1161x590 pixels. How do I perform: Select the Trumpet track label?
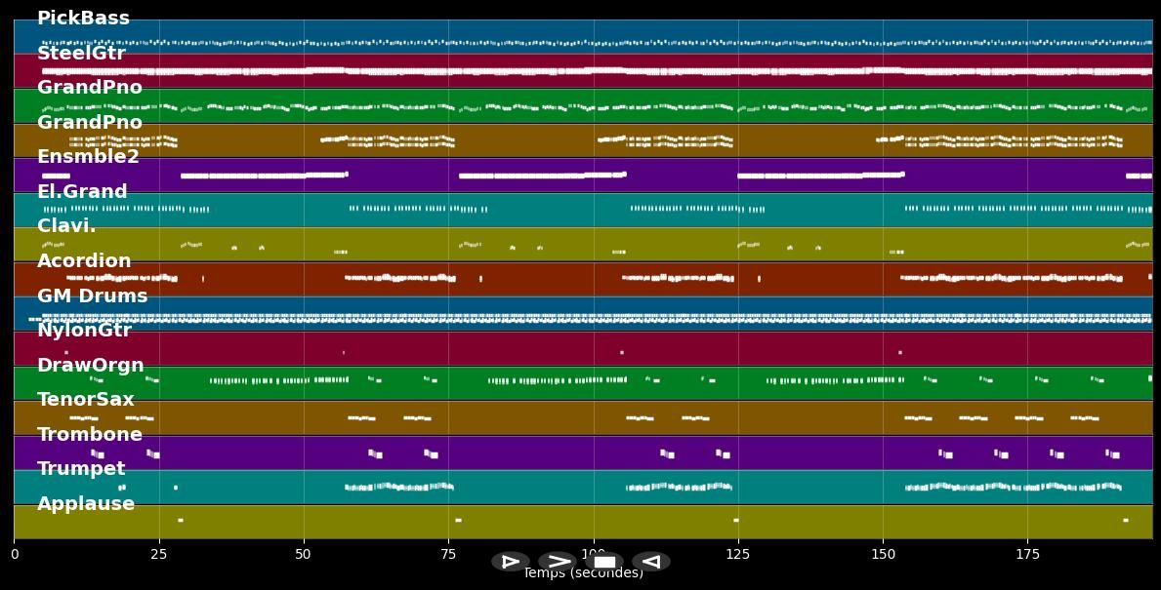[x=81, y=469]
